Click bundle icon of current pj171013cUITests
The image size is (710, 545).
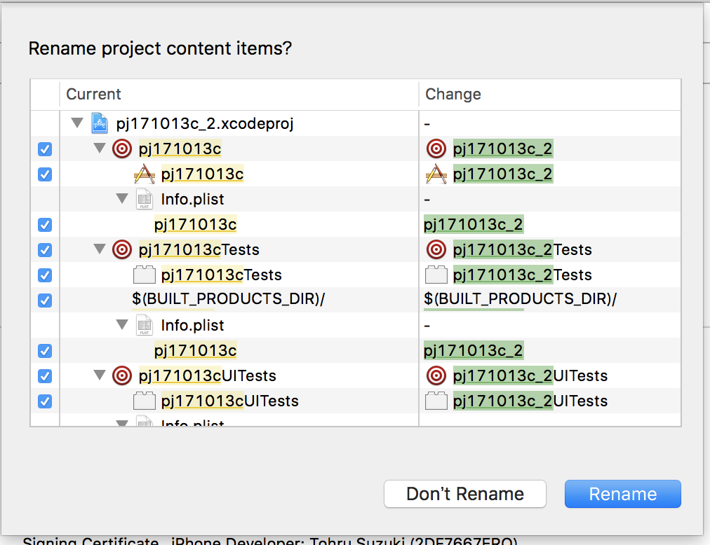pyautogui.click(x=145, y=401)
